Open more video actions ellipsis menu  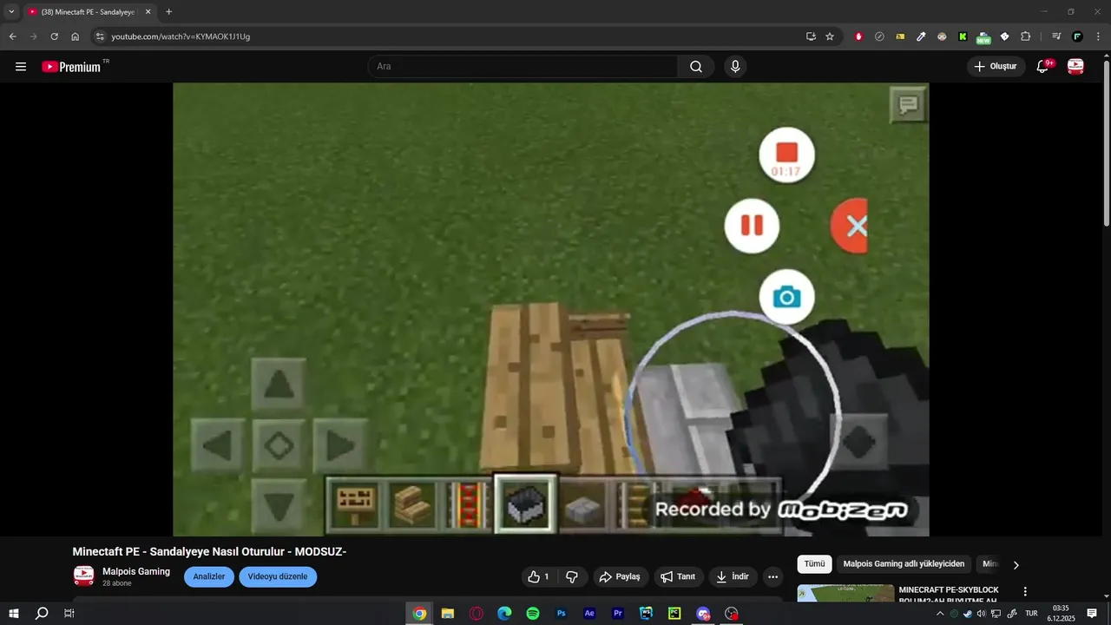pyautogui.click(x=772, y=576)
